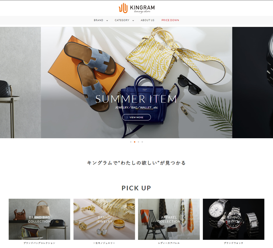Open the Brand Bag Collection thumbnail

coord(40,219)
